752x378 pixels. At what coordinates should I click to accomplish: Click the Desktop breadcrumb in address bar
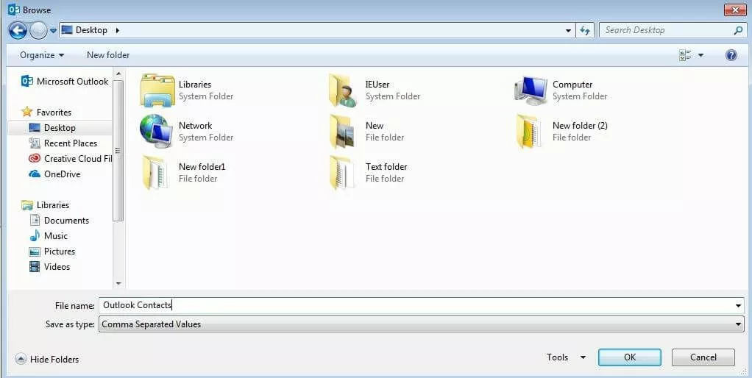pyautogui.click(x=91, y=30)
